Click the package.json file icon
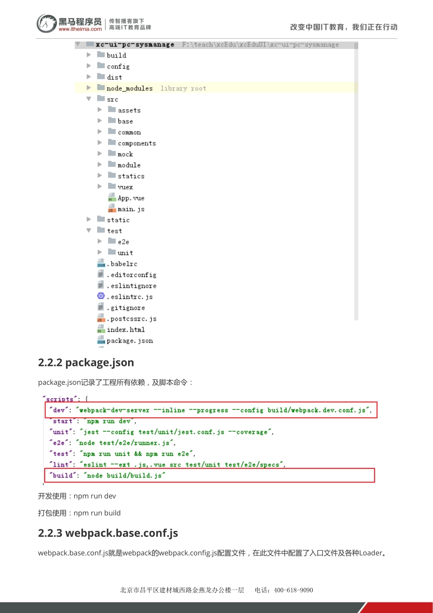 [x=101, y=341]
